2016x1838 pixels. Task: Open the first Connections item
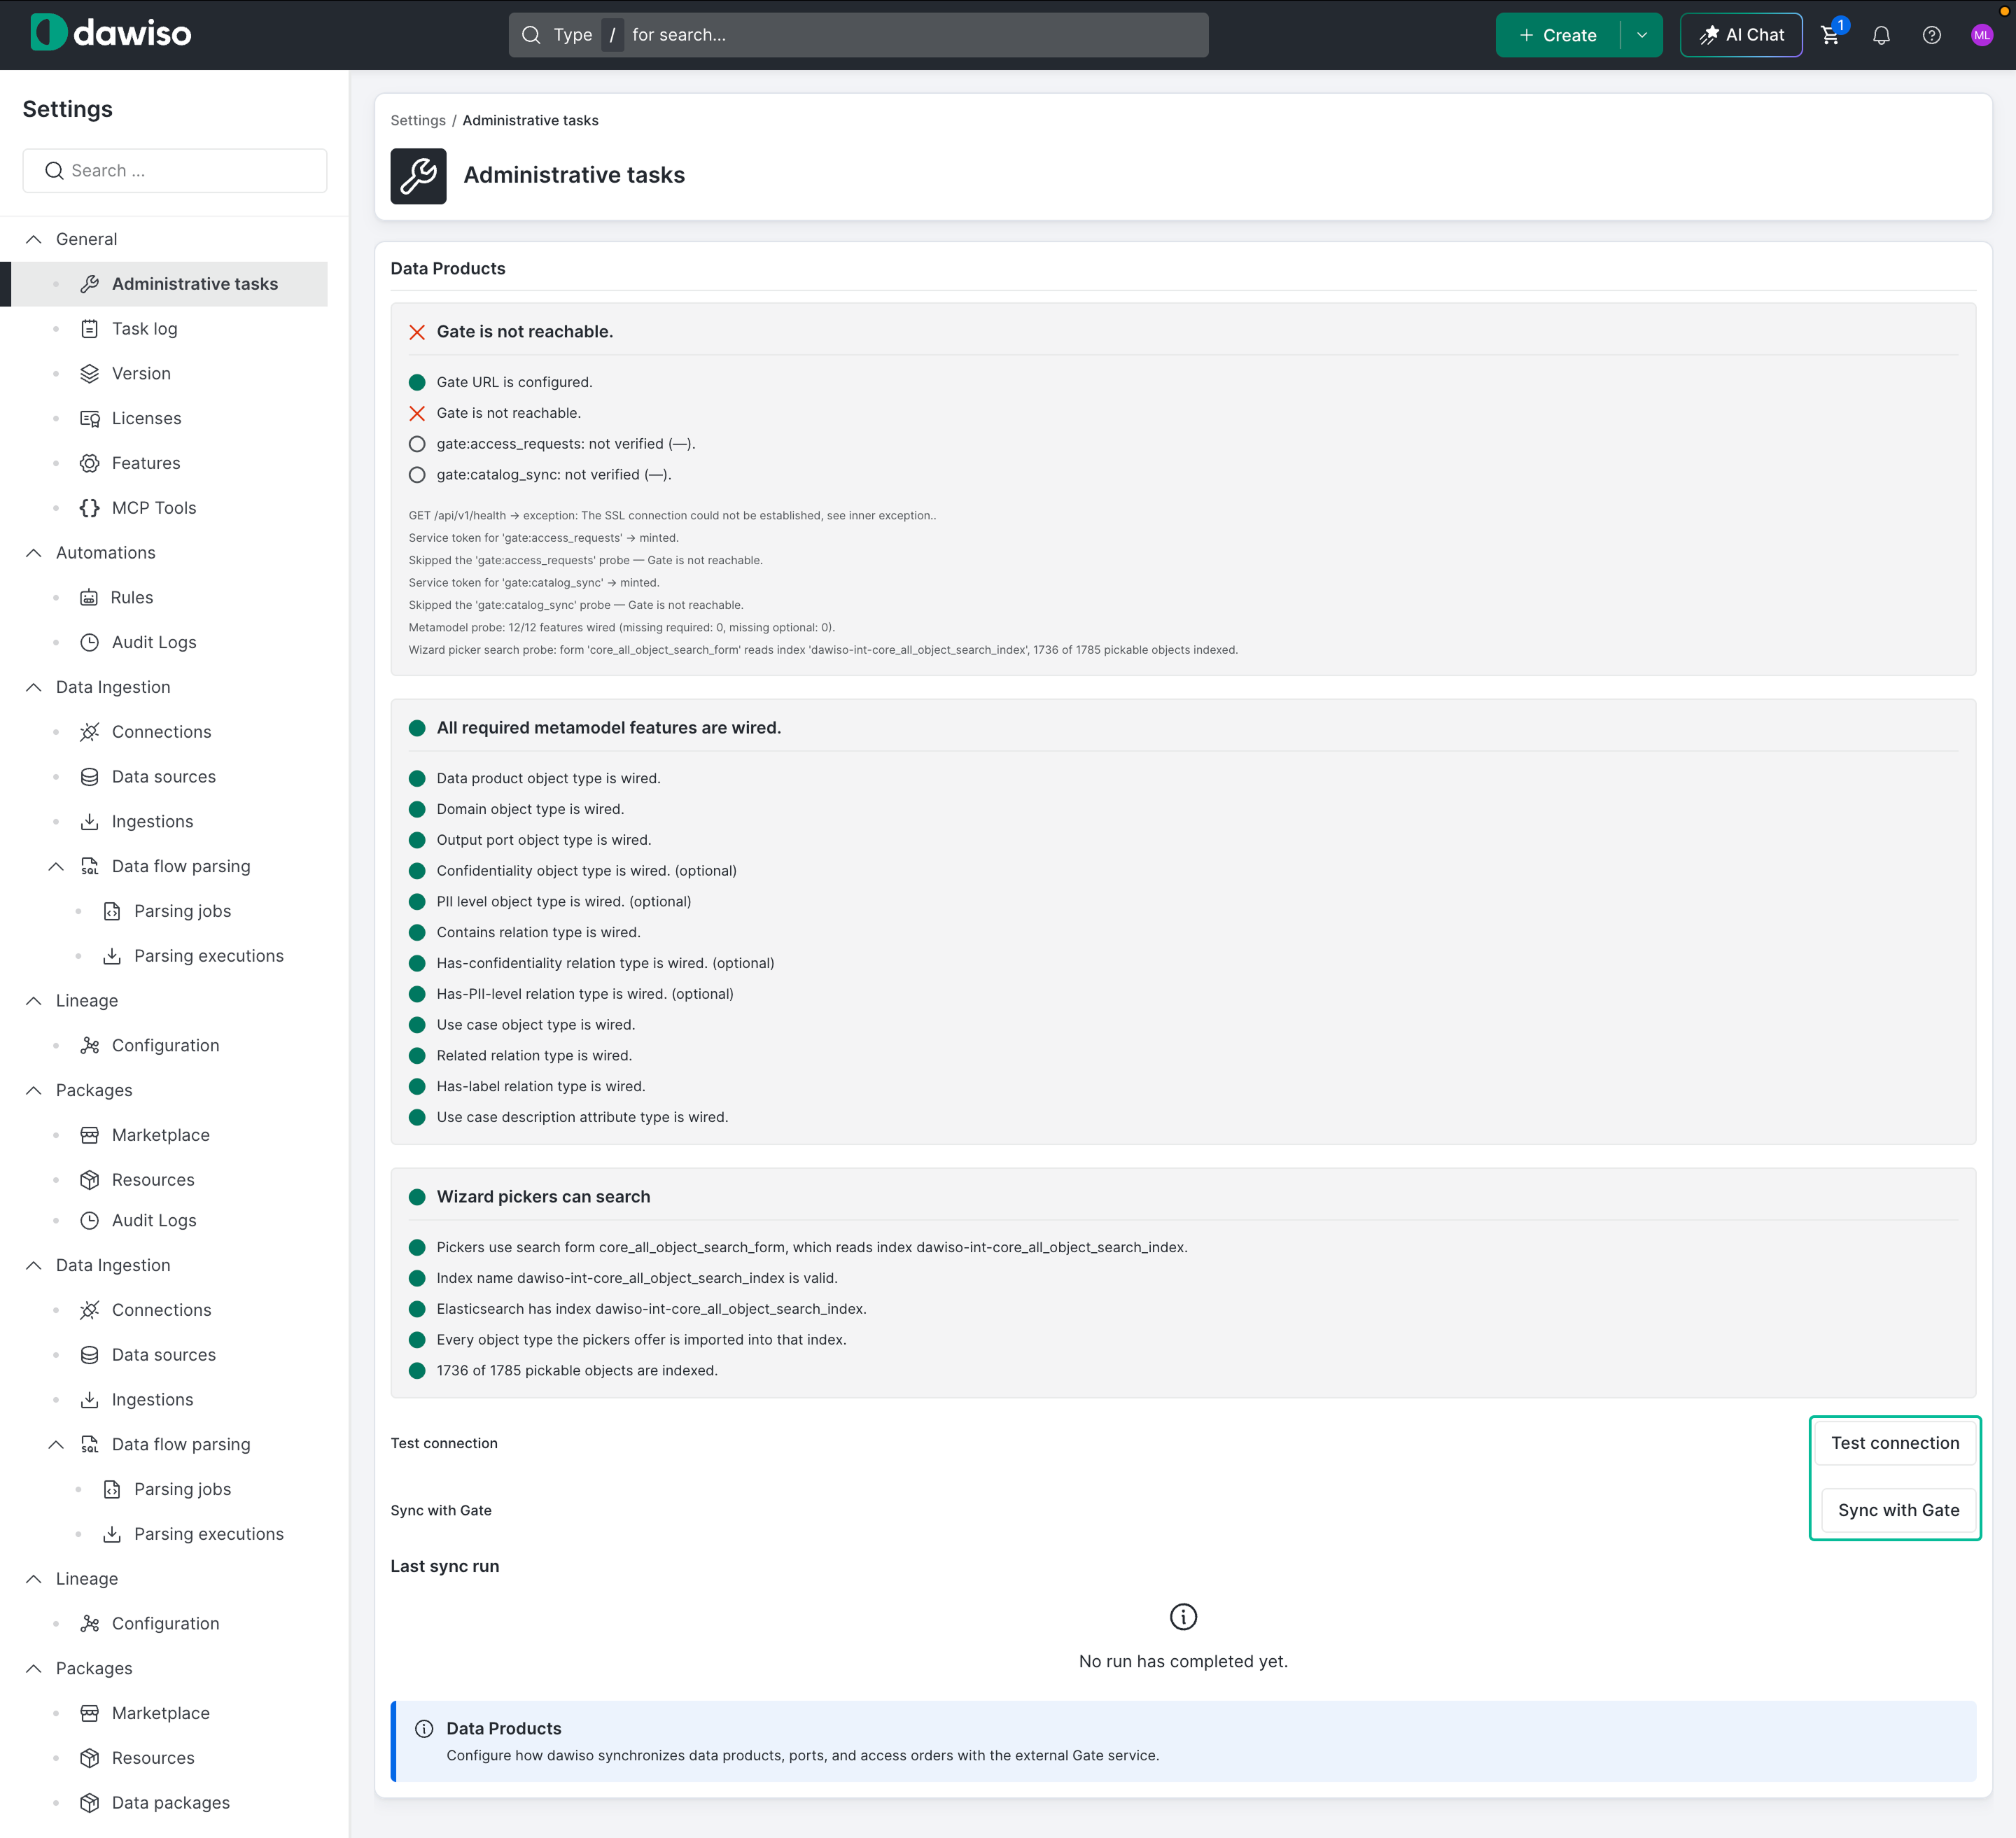pyautogui.click(x=161, y=732)
